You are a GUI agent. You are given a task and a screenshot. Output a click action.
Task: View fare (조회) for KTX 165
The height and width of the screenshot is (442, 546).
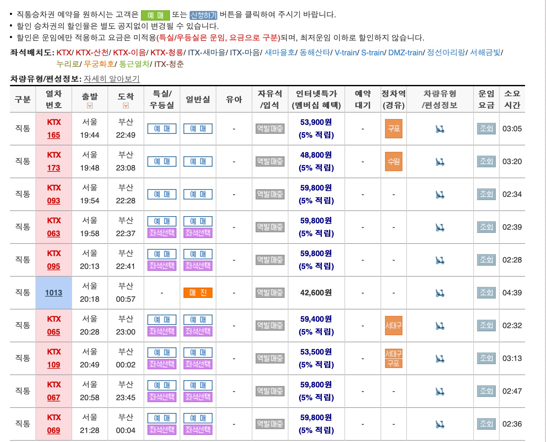486,129
